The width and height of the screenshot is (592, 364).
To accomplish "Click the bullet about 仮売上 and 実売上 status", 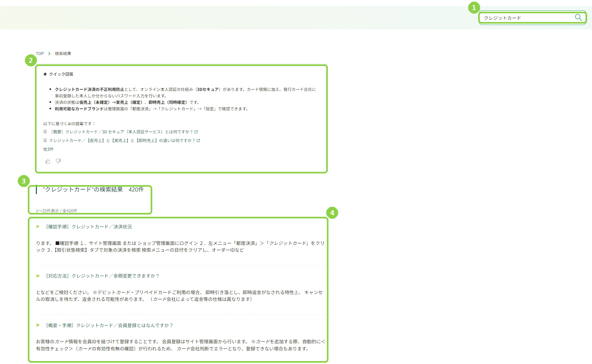I will [127, 102].
